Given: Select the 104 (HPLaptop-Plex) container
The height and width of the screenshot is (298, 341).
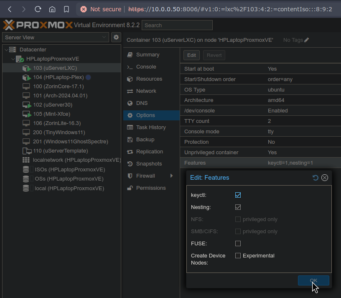Looking at the screenshot, I should (x=58, y=77).
